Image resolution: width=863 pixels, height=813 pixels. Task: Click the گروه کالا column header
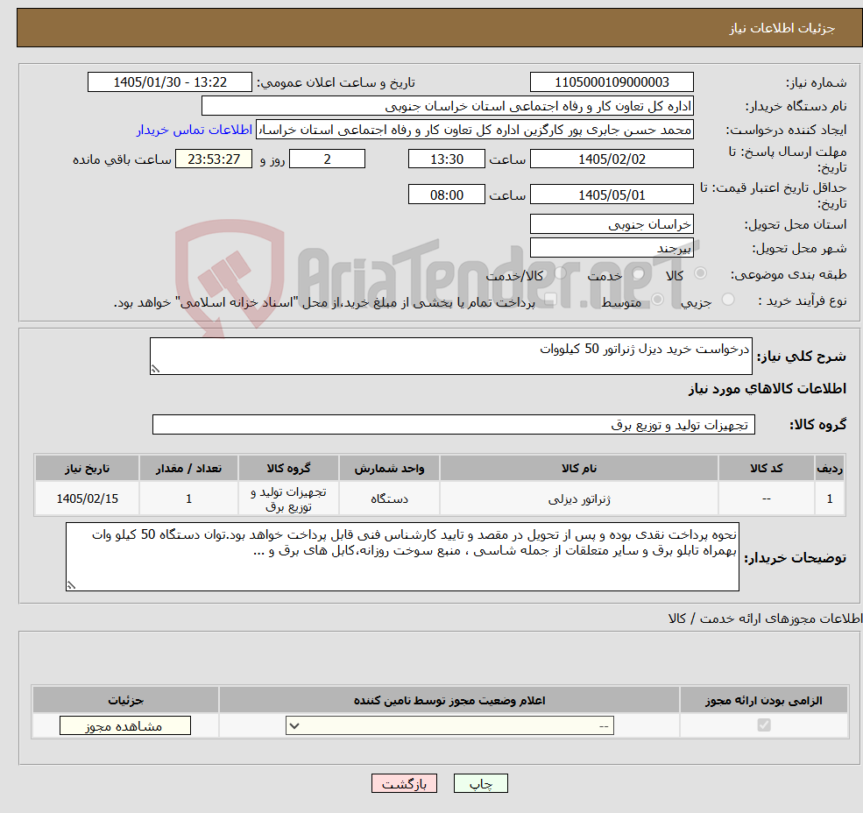pos(288,468)
